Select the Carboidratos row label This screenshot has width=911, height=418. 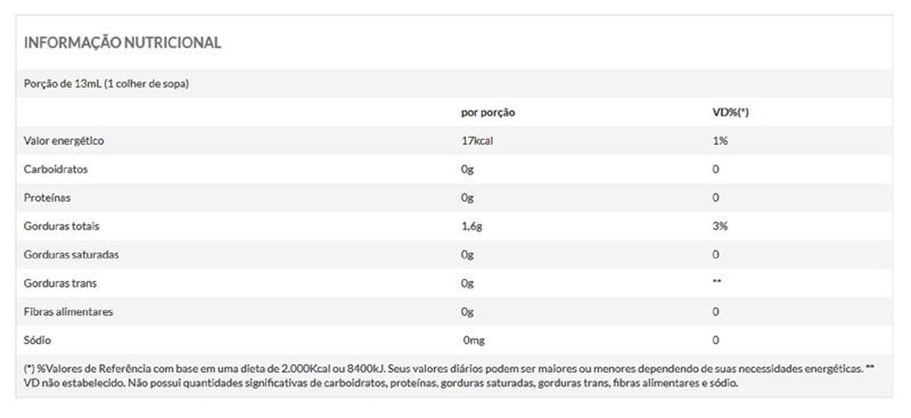pos(56,170)
